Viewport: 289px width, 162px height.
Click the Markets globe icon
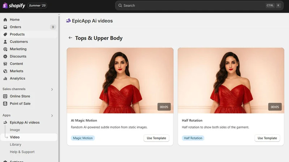tap(5, 71)
